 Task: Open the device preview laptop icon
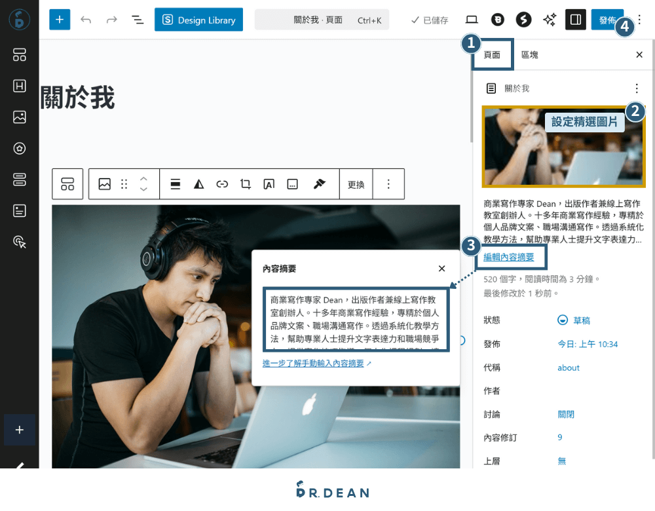pyautogui.click(x=472, y=20)
